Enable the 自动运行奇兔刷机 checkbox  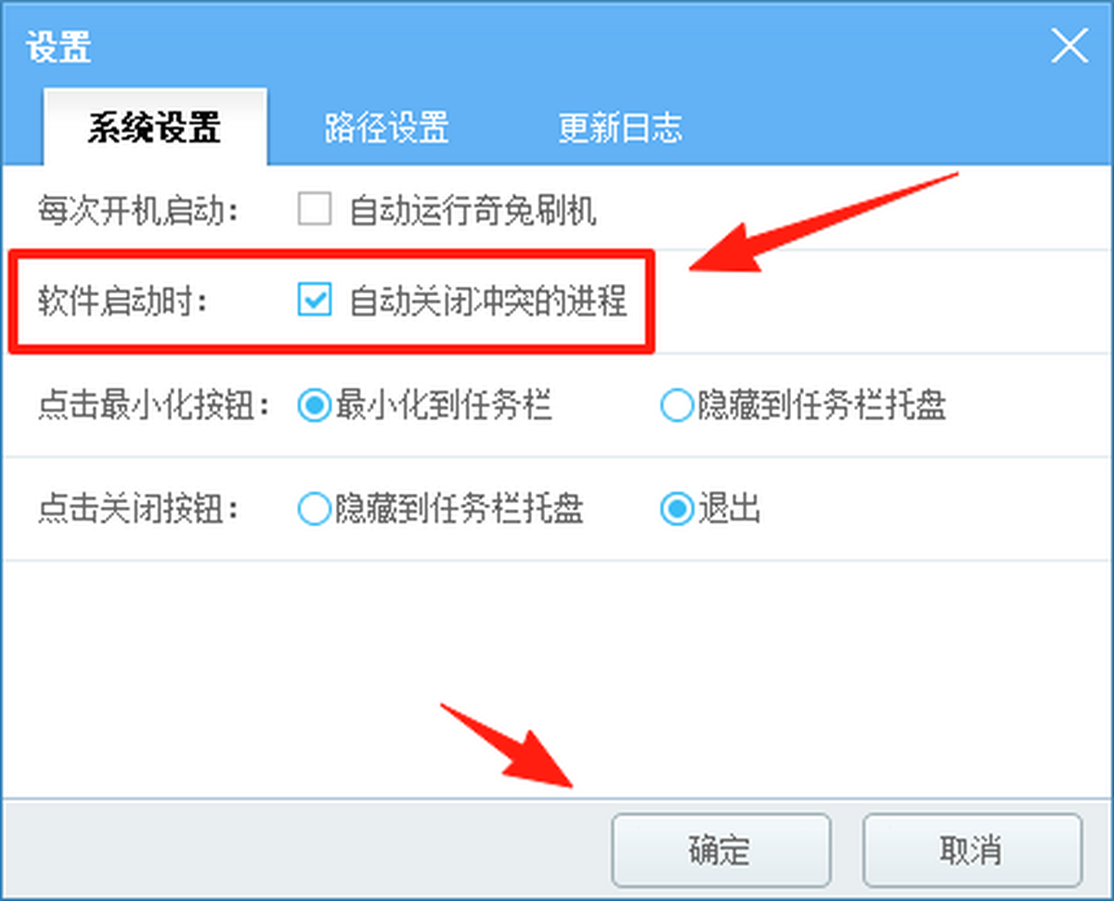click(315, 210)
